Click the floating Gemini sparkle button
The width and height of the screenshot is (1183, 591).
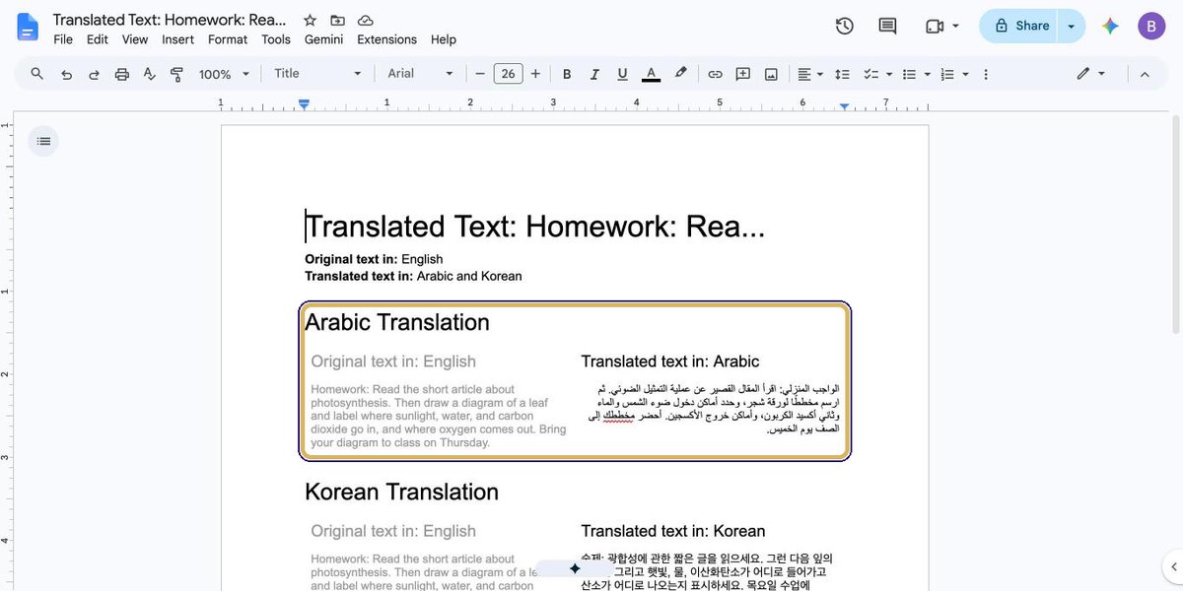coord(575,568)
